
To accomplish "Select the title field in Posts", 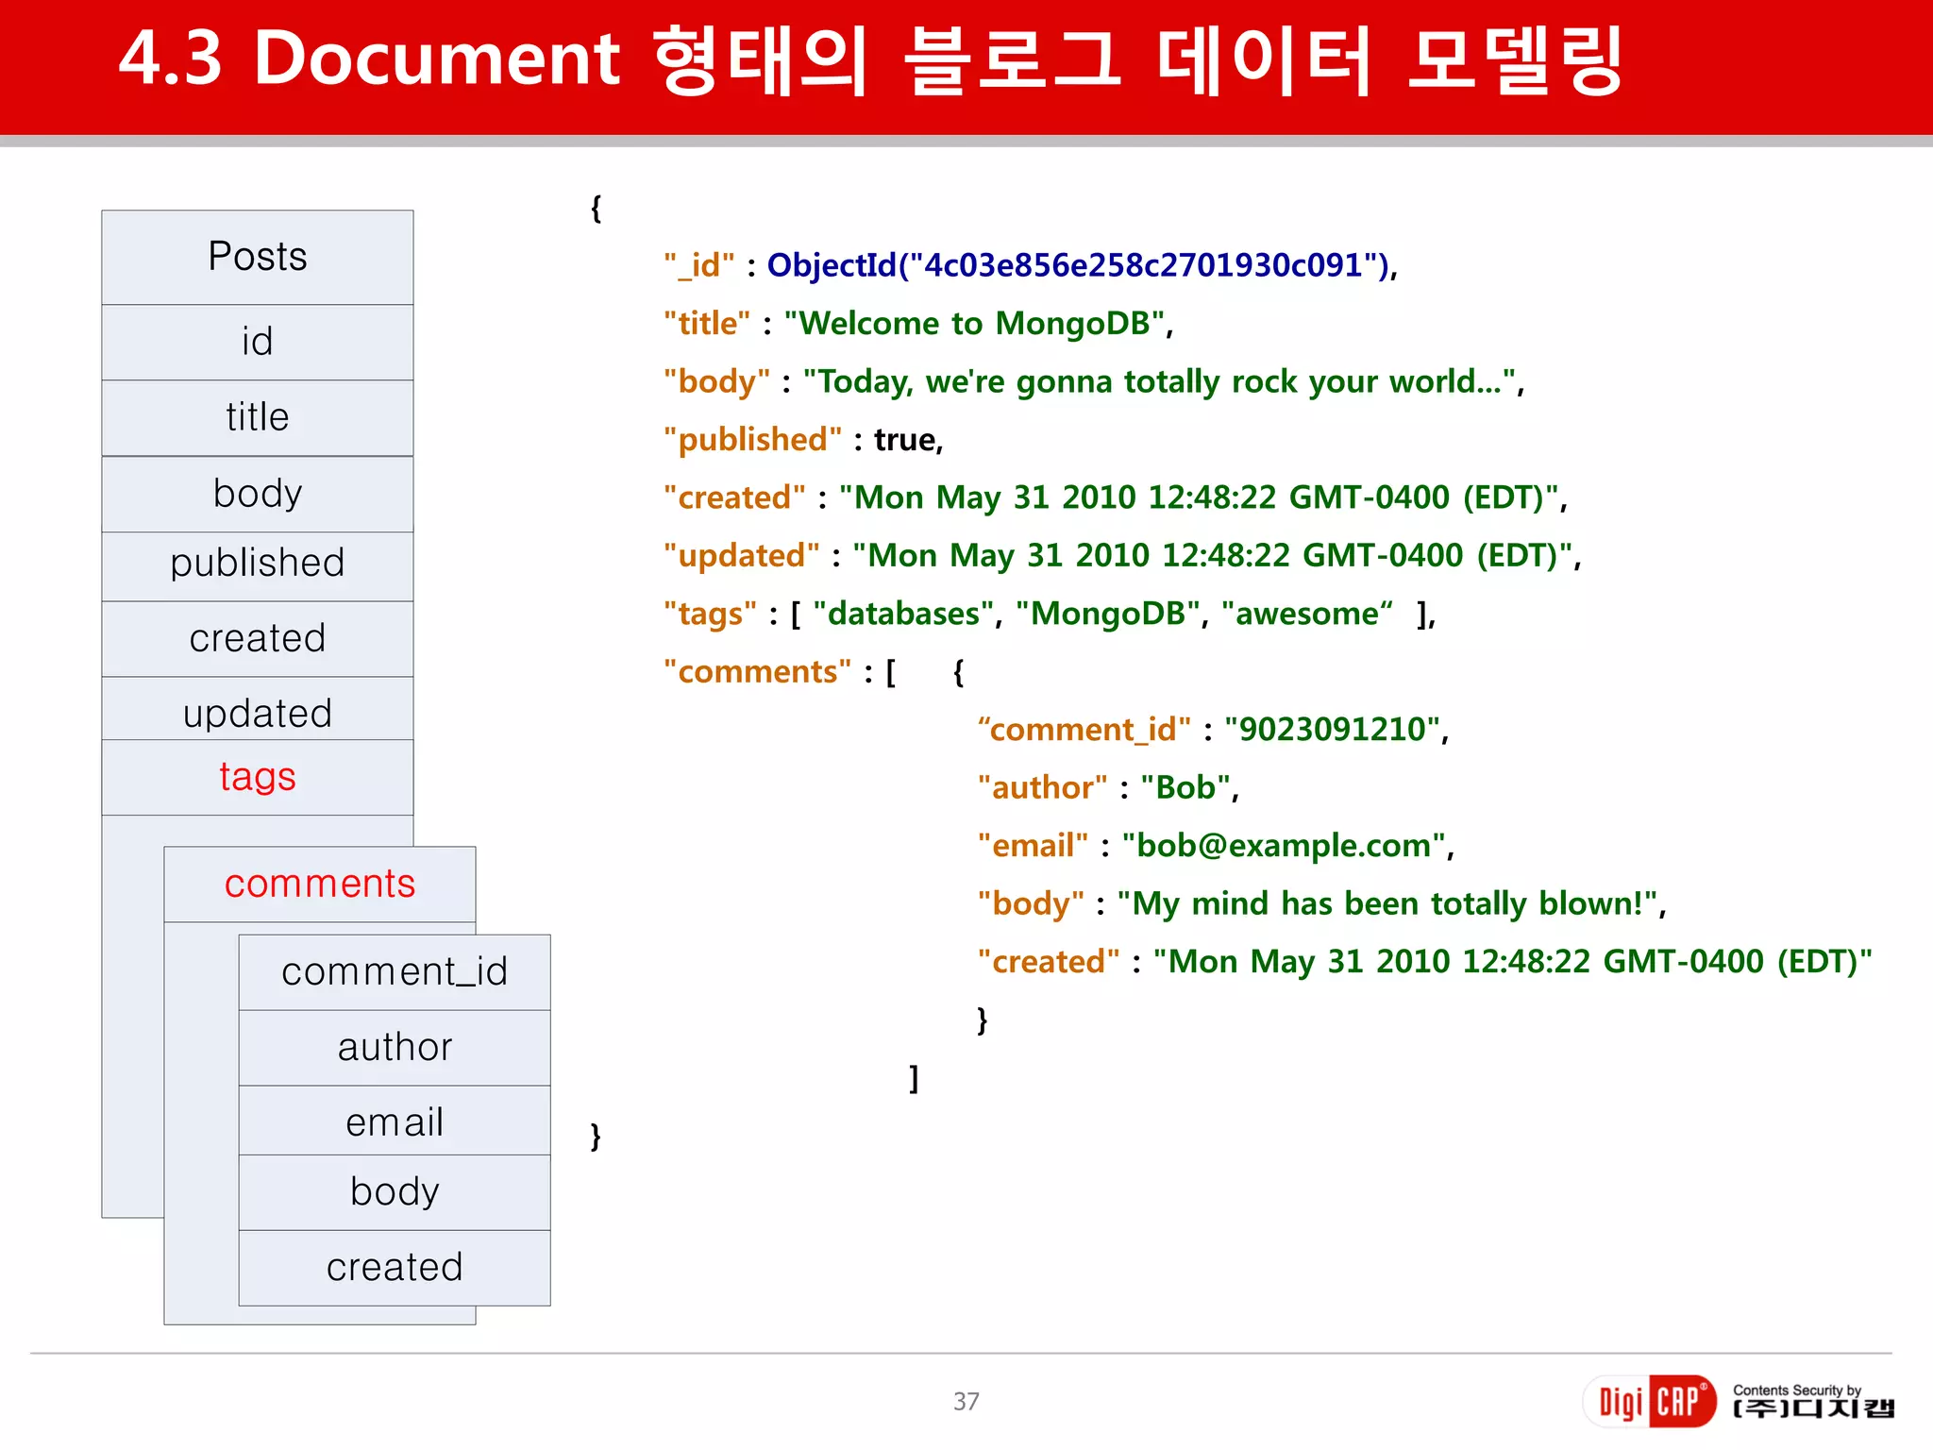I will 258,418.
